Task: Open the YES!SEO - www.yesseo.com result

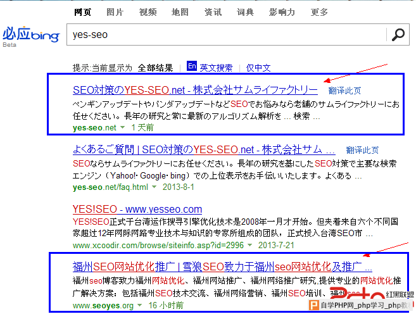Action: 137,210
